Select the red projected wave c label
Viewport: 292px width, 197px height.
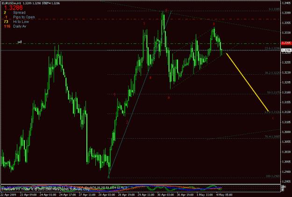pos(273,118)
